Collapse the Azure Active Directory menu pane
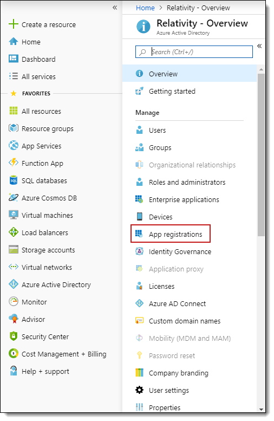The height and width of the screenshot is (421, 274). (x=259, y=46)
